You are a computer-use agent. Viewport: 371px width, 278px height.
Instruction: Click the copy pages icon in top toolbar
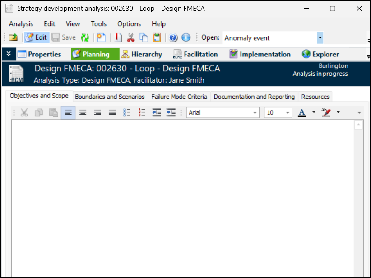[144, 37]
